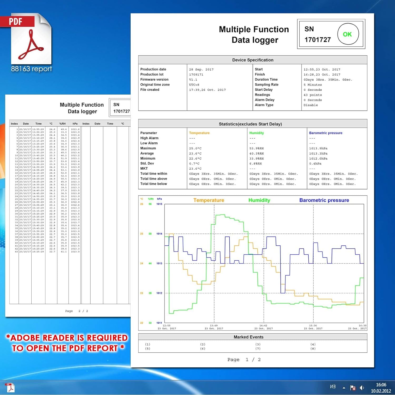Click the input language indicator in taskbar
The image size is (395, 395).
coord(333,387)
